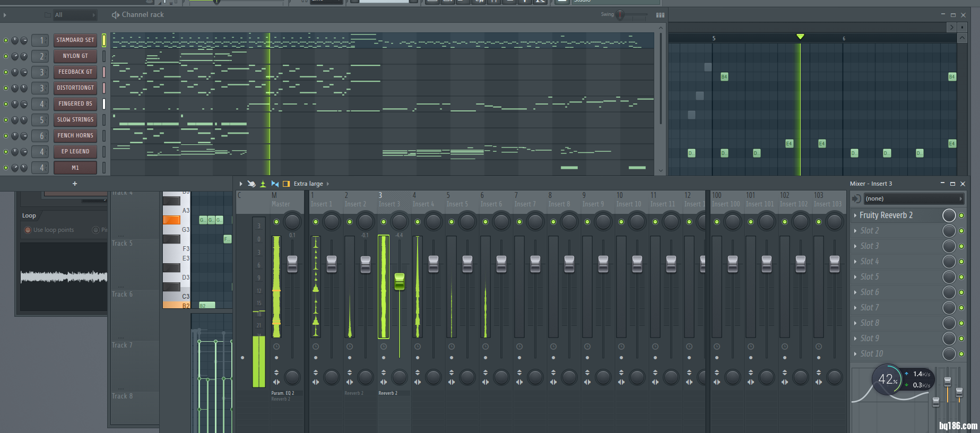Select the Insert 101 mixer track
The width and height of the screenshot is (980, 433).
[760, 204]
